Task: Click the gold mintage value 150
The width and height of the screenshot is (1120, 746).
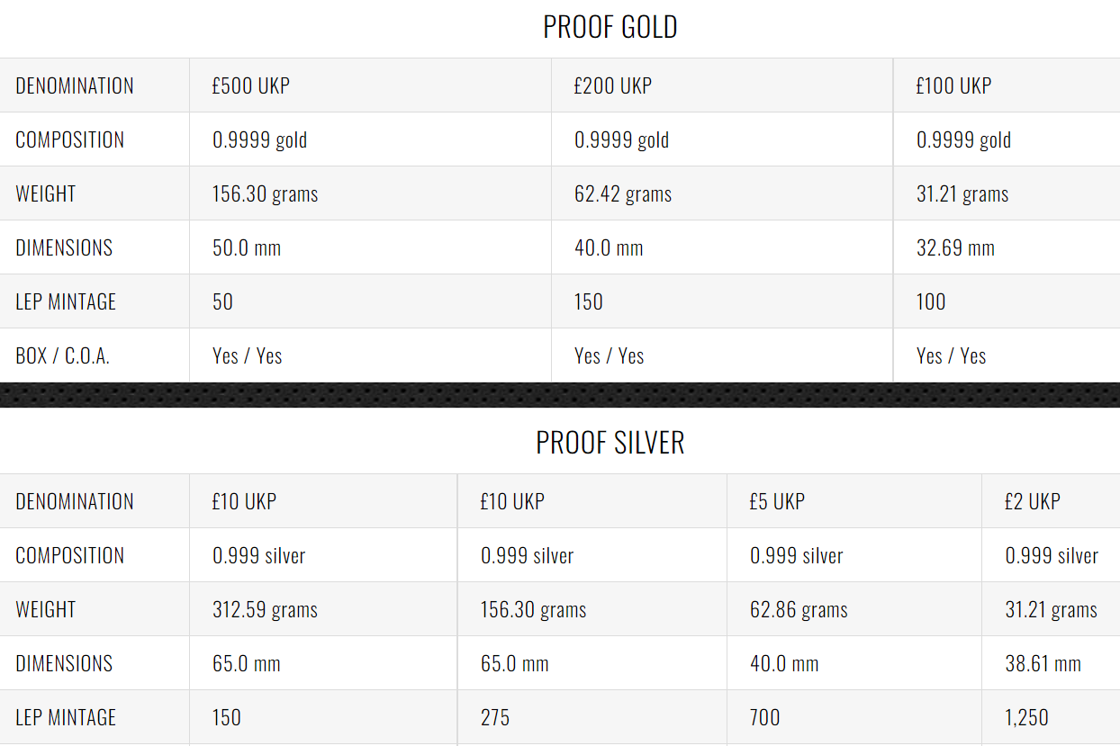Action: [589, 302]
